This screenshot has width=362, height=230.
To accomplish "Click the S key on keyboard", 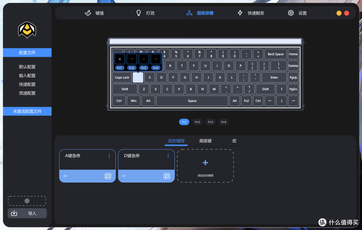I will coord(149,77).
